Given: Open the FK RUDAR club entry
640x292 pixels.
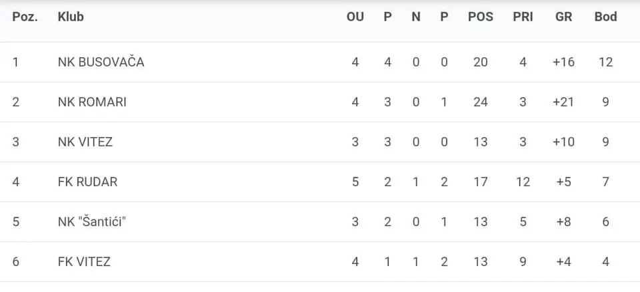Looking at the screenshot, I should 87,182.
